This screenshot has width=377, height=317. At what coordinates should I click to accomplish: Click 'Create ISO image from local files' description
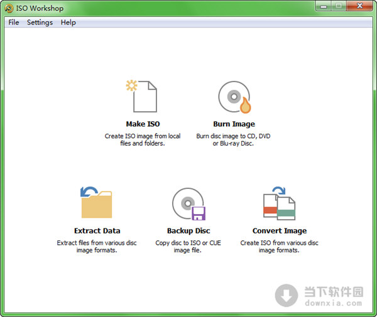pyautogui.click(x=143, y=140)
